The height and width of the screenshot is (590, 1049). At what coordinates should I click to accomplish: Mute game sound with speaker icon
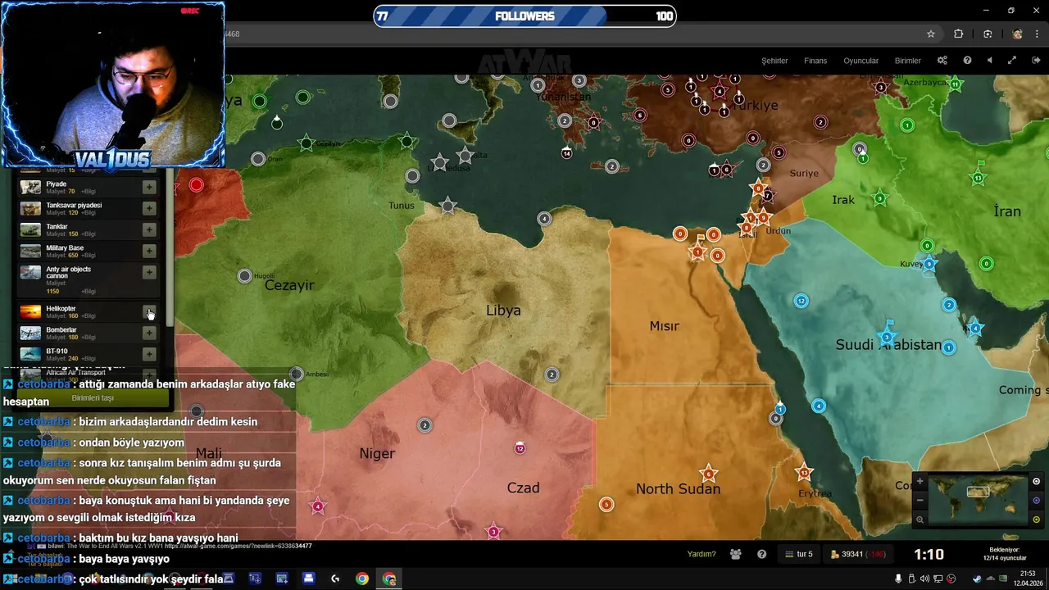click(989, 60)
